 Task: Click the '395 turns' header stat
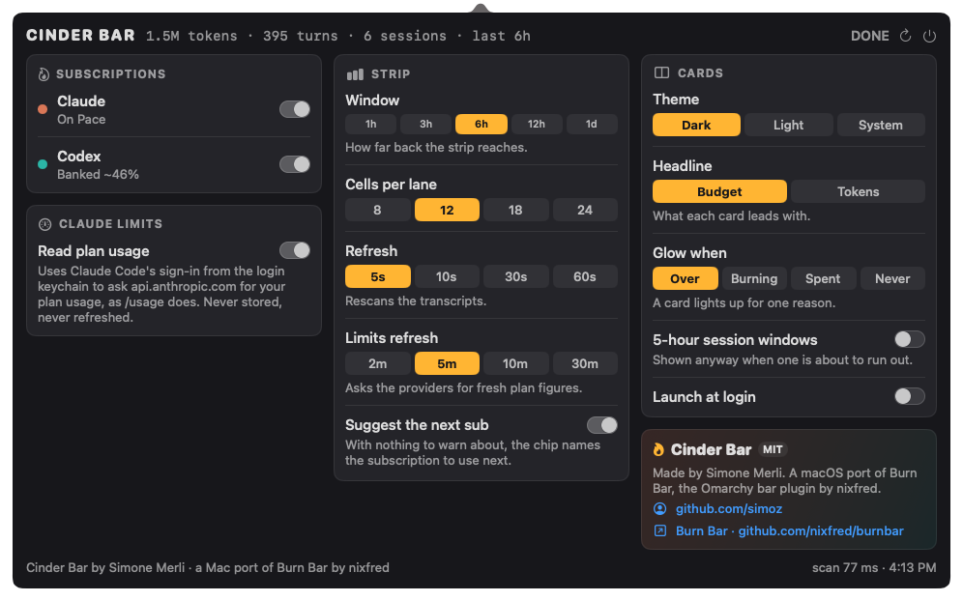(301, 36)
